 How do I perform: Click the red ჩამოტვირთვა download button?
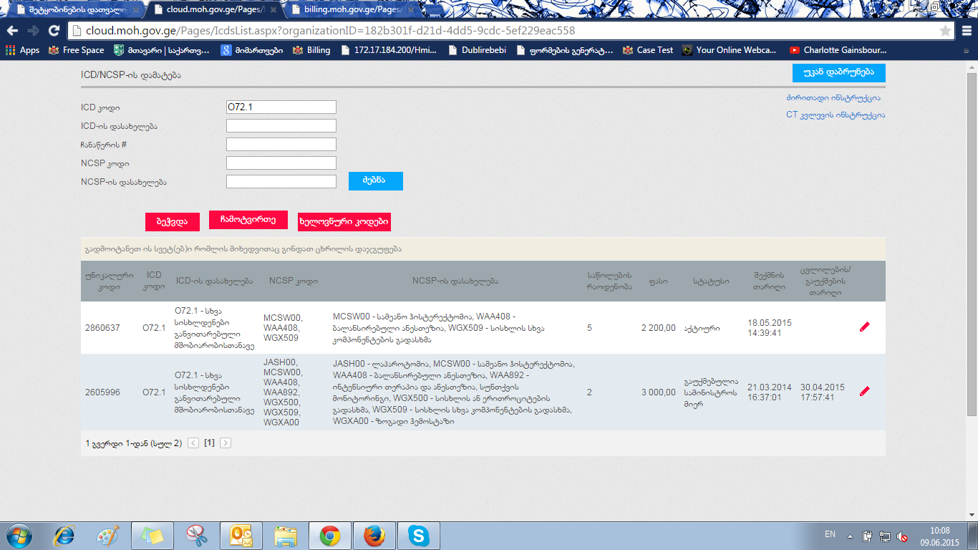coord(248,220)
